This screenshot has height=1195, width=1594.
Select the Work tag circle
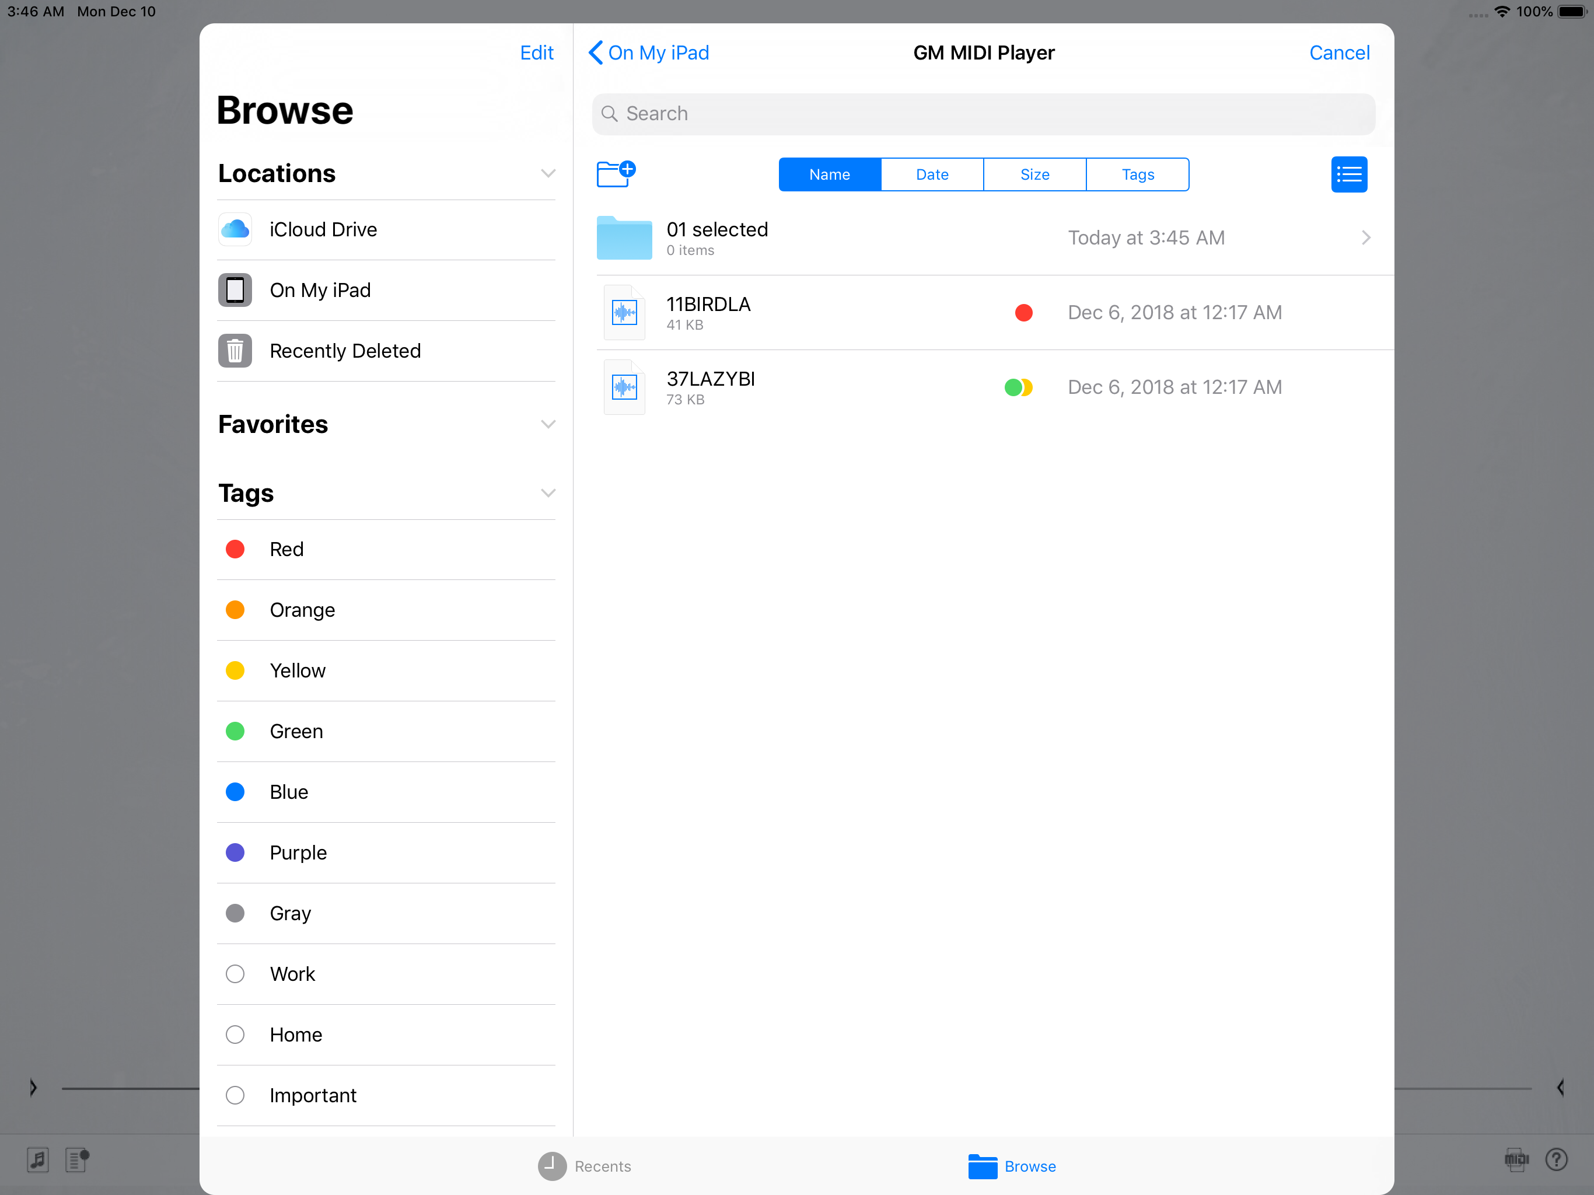coord(235,974)
